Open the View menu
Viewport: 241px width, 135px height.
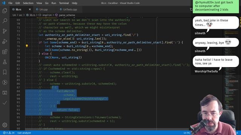pos(39,3)
